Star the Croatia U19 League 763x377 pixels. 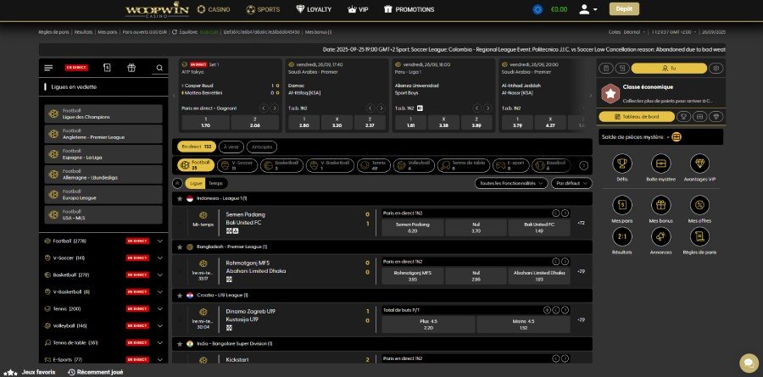(x=179, y=294)
